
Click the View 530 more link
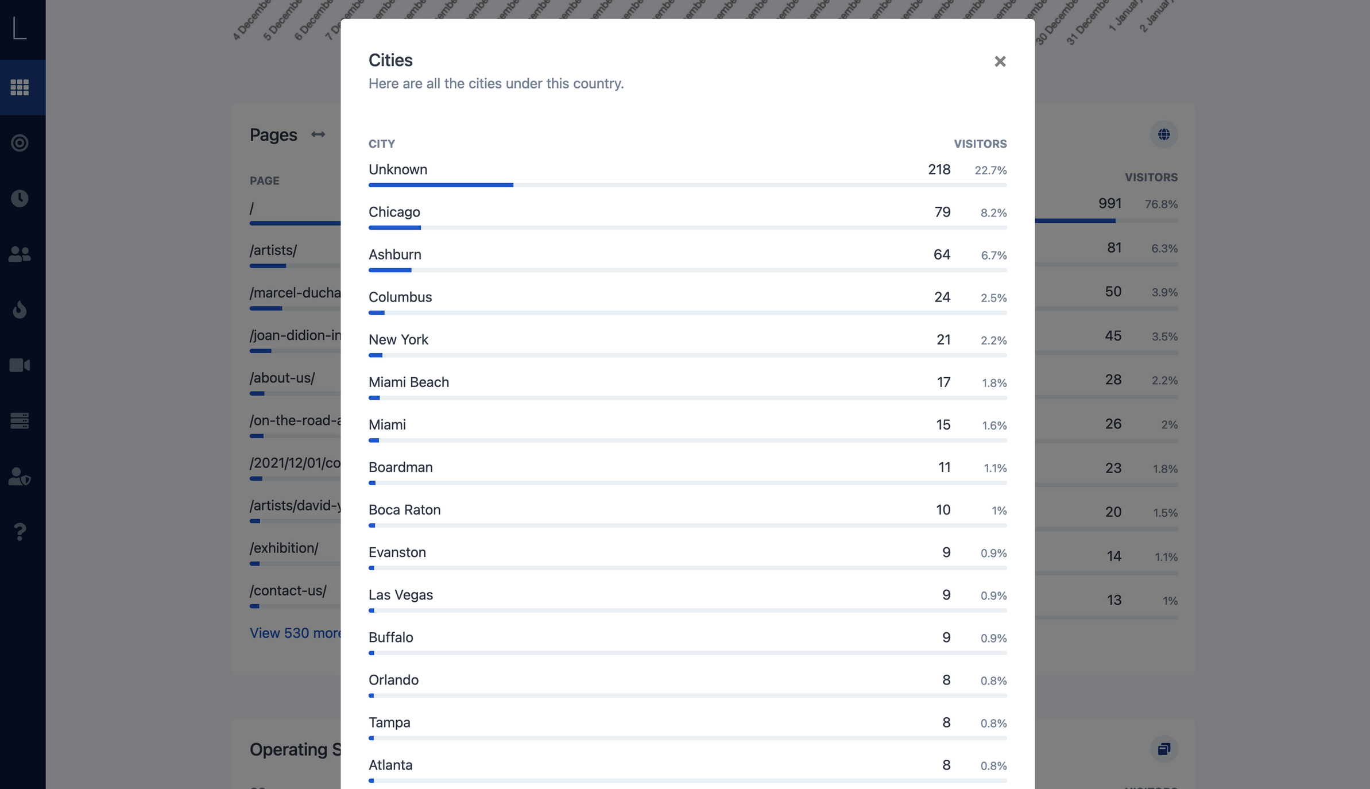click(295, 633)
